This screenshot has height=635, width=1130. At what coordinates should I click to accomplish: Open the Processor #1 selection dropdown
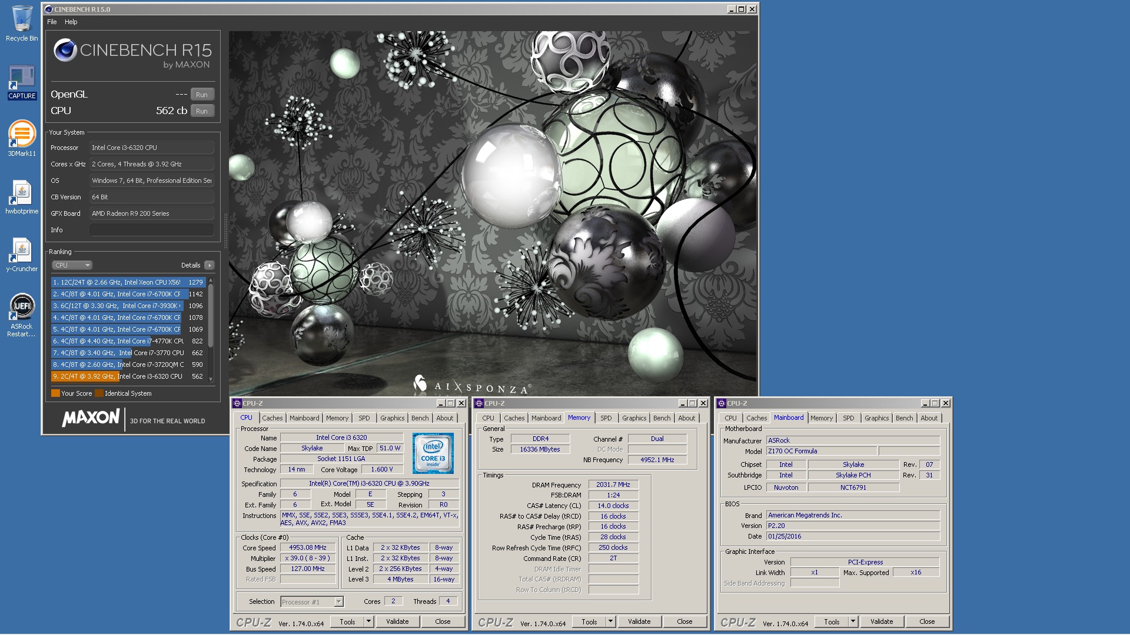(x=312, y=601)
